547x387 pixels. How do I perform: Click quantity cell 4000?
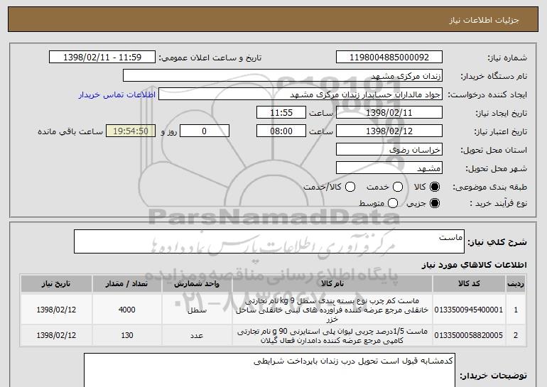tap(126, 310)
